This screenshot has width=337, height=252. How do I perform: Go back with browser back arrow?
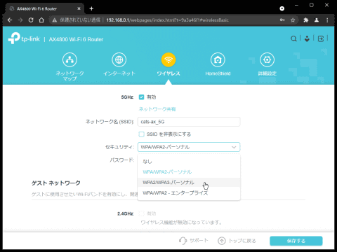click(10, 20)
